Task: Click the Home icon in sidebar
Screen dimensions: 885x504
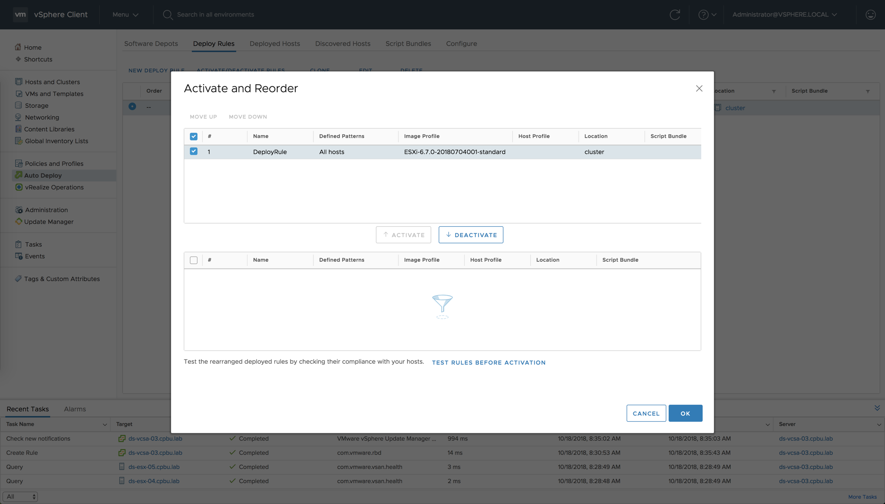Action: point(18,47)
